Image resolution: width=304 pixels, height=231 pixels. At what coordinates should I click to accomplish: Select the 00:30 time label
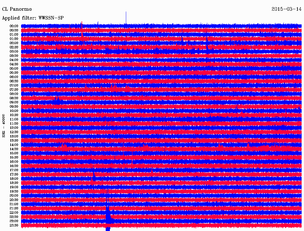point(14,30)
